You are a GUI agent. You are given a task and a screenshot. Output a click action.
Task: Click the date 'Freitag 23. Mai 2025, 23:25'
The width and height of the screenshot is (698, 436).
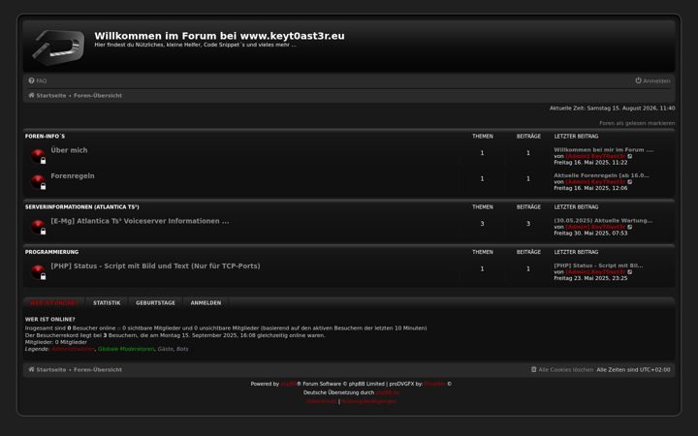(x=590, y=278)
